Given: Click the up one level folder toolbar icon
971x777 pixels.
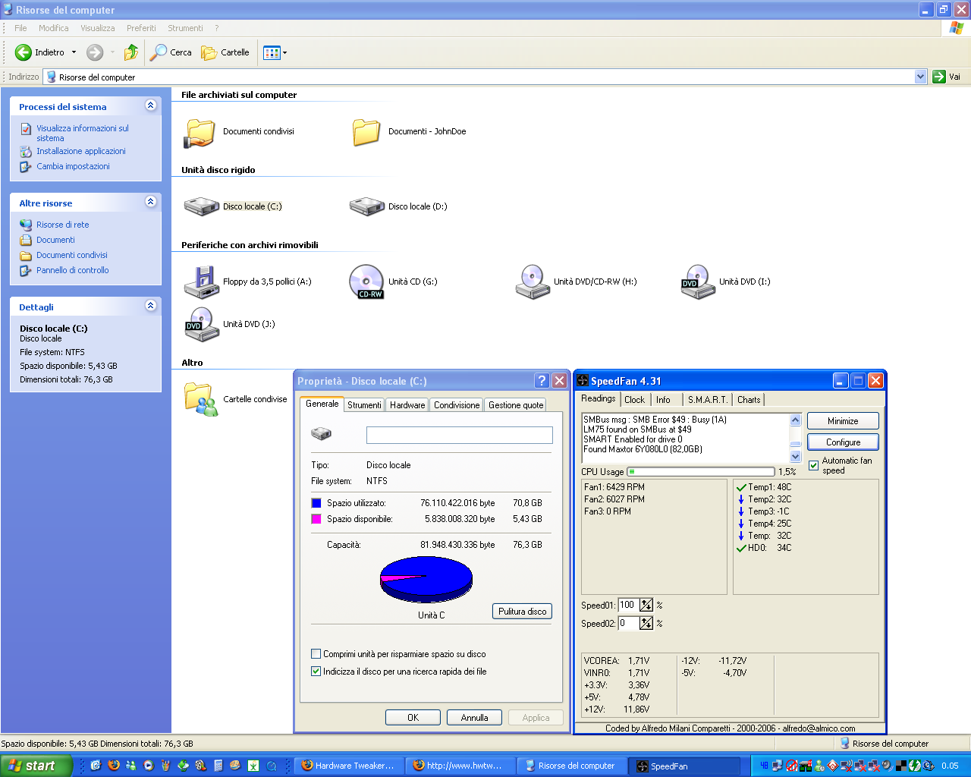Looking at the screenshot, I should pos(131,52).
